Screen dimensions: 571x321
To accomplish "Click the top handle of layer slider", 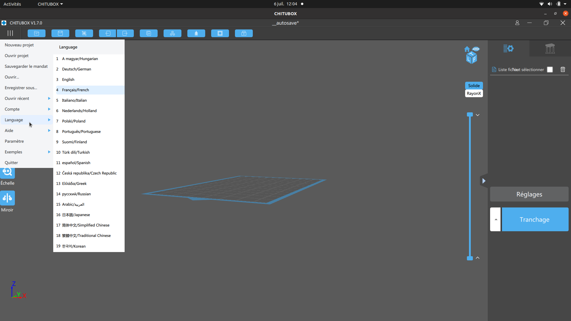I will pos(470,115).
